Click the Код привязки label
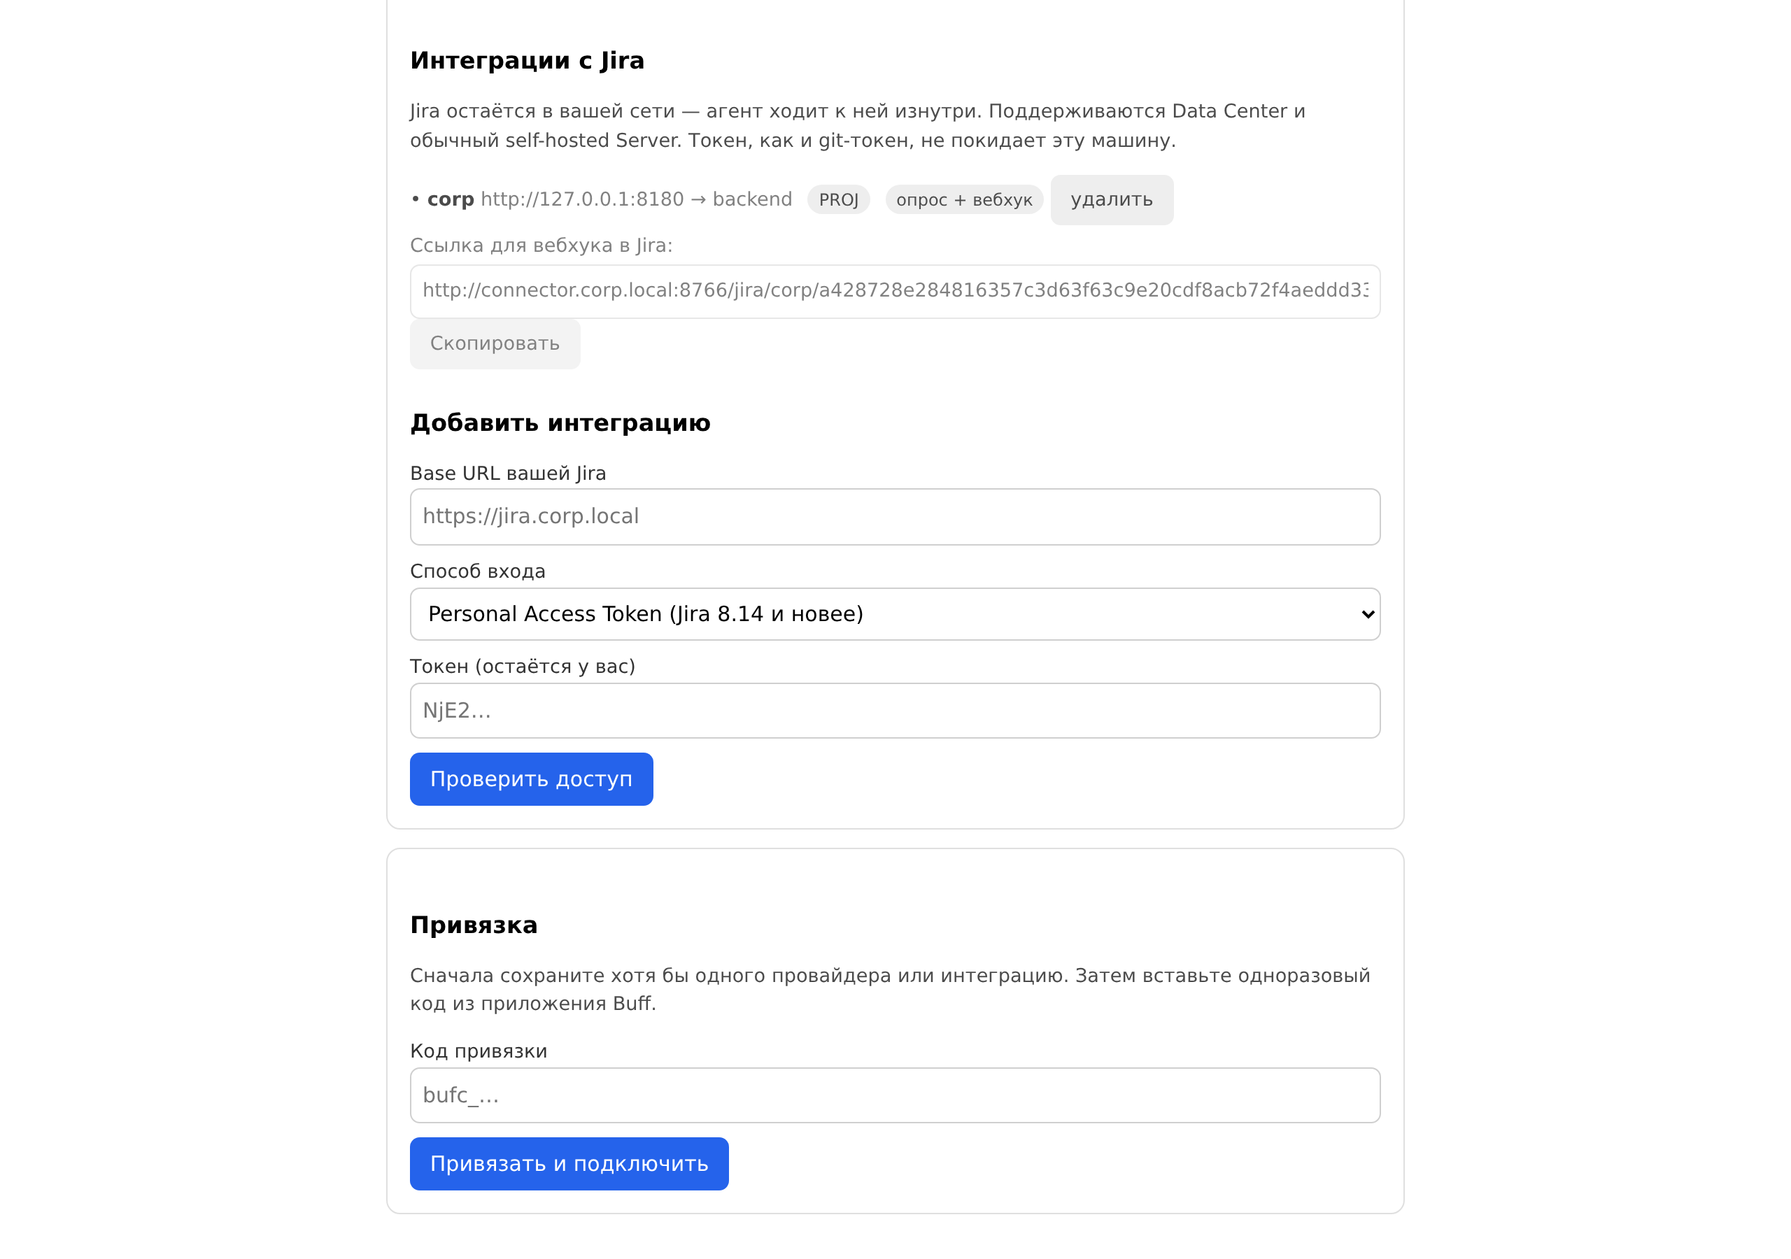The image size is (1791, 1259). (x=478, y=1051)
